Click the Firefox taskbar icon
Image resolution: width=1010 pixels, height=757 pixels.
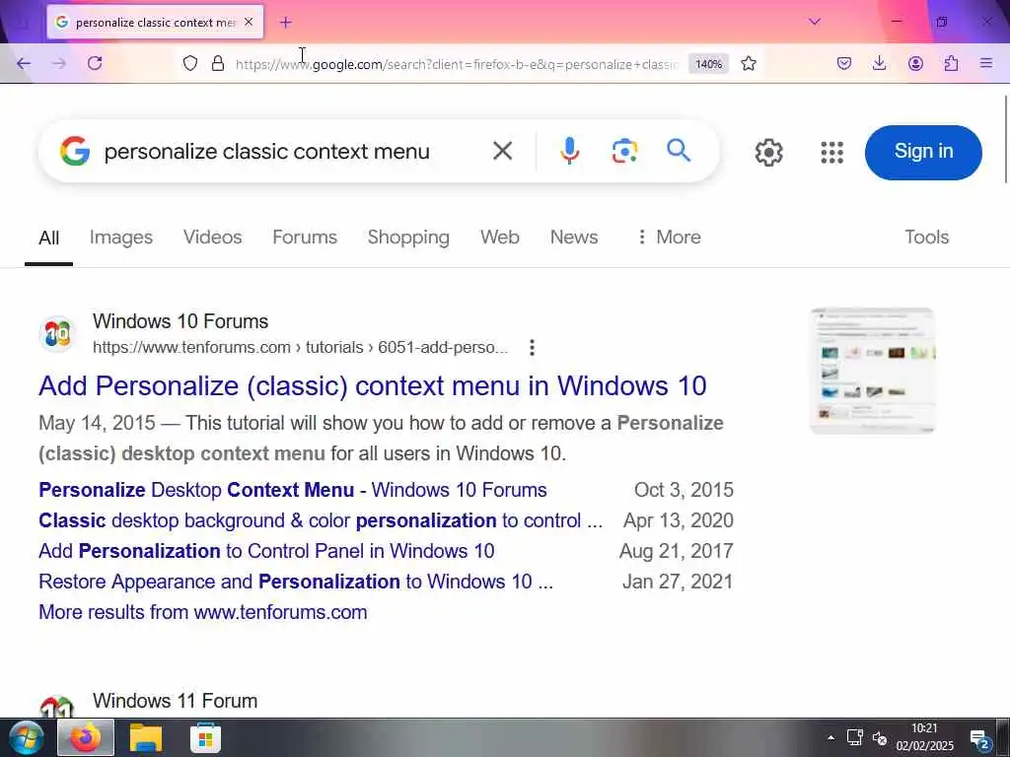point(86,737)
